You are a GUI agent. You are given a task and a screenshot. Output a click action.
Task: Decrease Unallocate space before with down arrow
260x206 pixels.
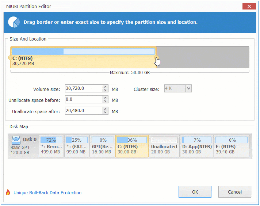point(106,101)
